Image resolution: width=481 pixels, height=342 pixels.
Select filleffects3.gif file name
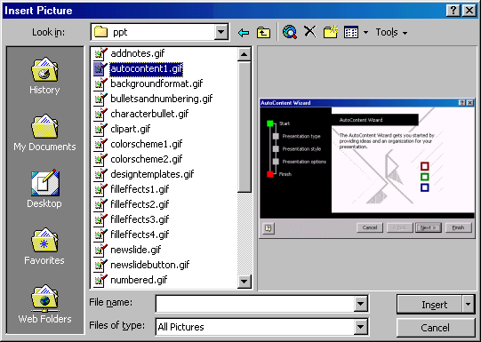(x=140, y=219)
